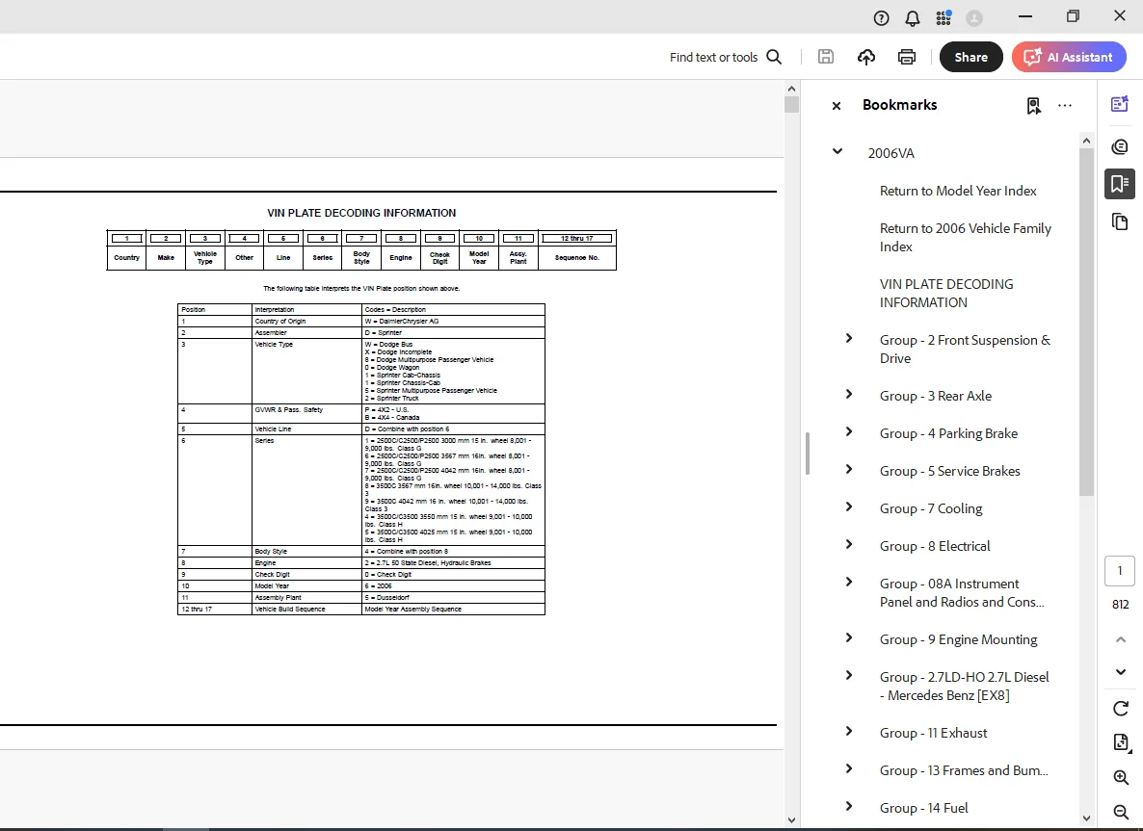Image resolution: width=1143 pixels, height=831 pixels.
Task: Open the top icon in the right rail
Action: point(1120,105)
